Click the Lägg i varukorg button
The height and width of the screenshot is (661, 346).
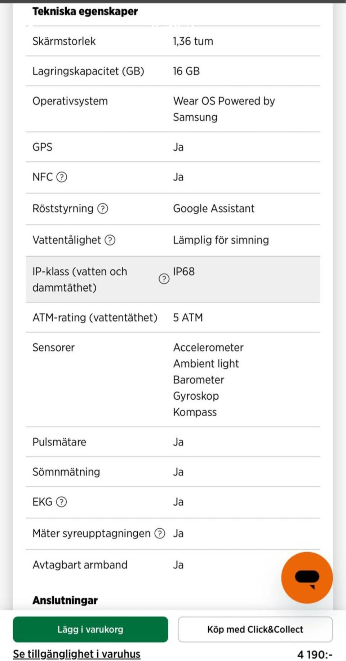tap(90, 629)
